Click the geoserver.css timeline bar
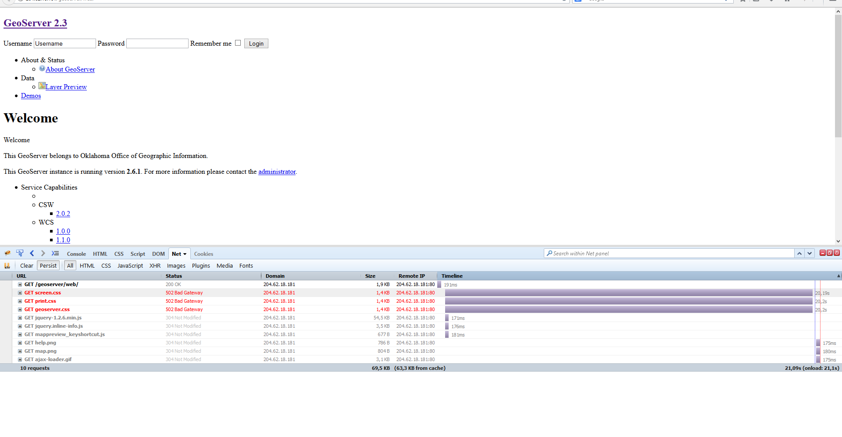 click(x=628, y=309)
